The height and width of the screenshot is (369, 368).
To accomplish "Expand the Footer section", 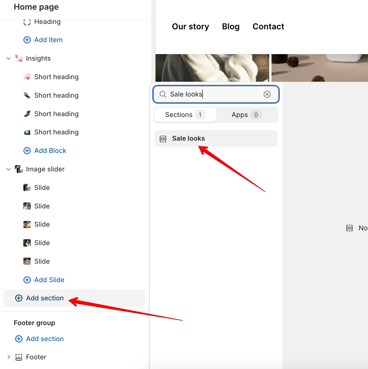I will [x=9, y=357].
